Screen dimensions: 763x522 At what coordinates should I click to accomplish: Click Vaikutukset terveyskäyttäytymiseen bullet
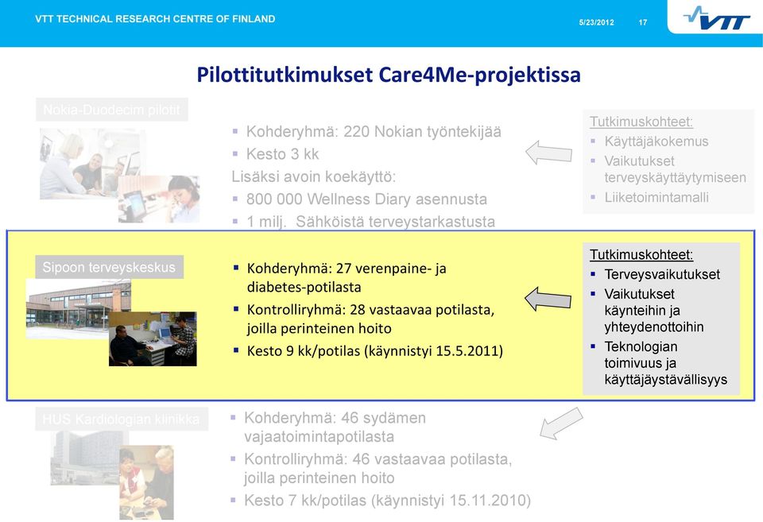point(675,169)
